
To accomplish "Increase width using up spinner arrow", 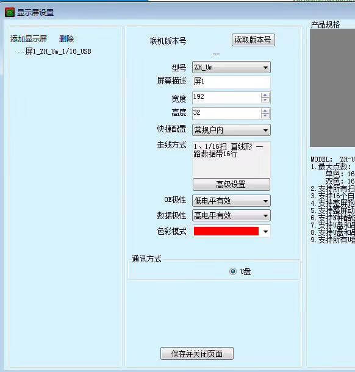I will tap(265, 95).
